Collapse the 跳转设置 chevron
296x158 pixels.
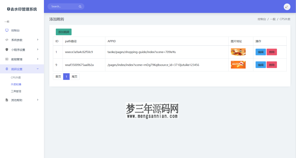coord(38,69)
